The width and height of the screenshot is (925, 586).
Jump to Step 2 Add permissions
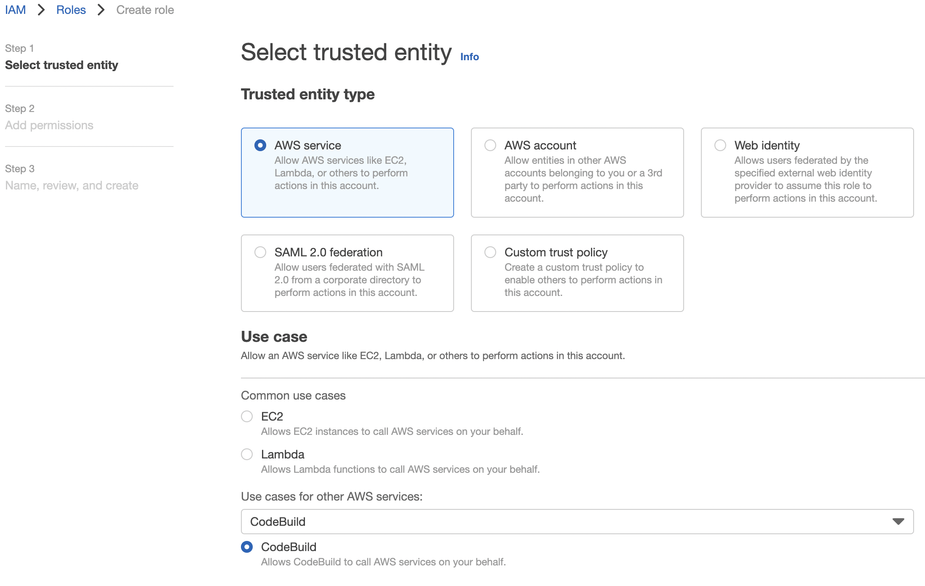pos(49,125)
